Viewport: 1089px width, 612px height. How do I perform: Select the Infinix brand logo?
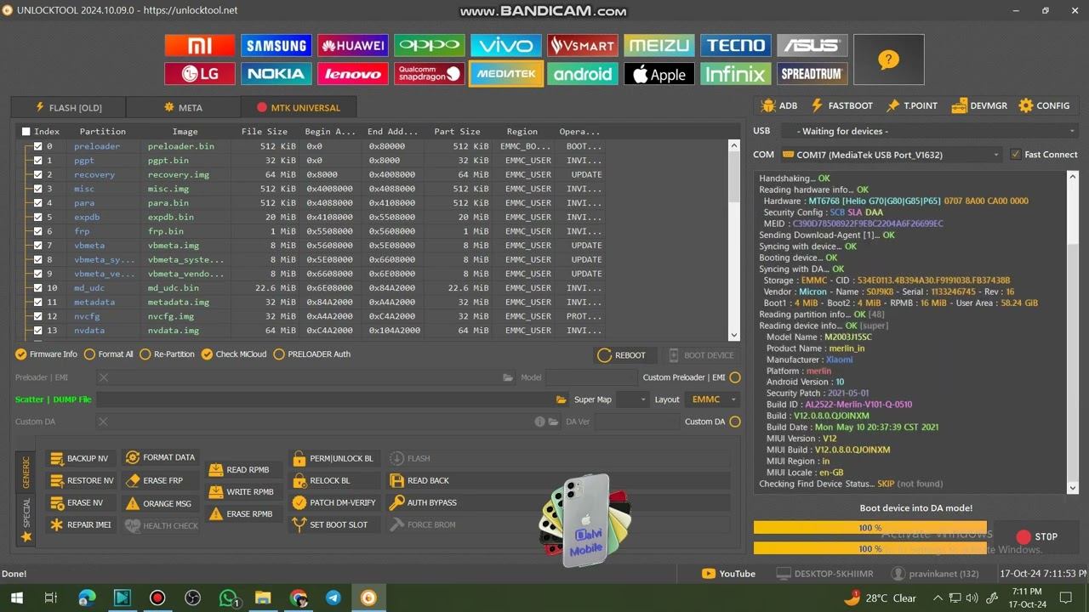pos(736,74)
